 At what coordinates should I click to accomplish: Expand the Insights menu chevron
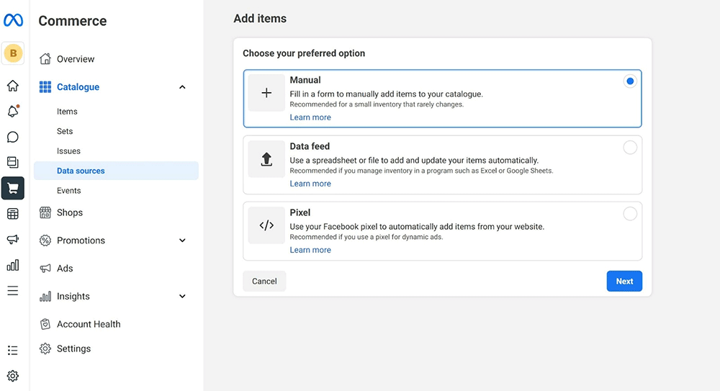(182, 296)
